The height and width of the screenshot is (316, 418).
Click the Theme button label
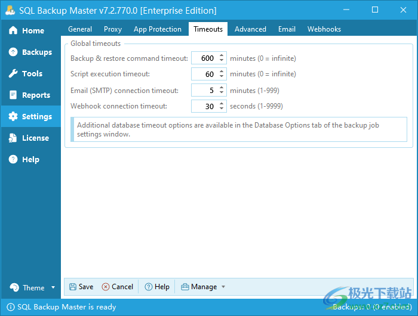click(33, 288)
